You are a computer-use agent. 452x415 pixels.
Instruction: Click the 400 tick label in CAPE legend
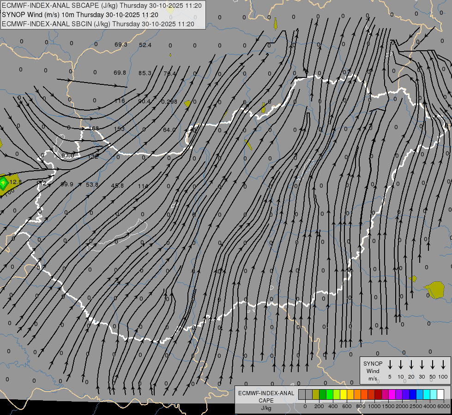tap(333, 406)
